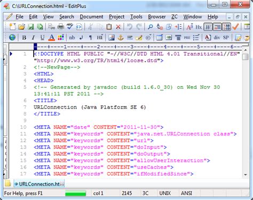Click the orange check mark icon
The height and width of the screenshot is (200, 253).
[235, 27]
